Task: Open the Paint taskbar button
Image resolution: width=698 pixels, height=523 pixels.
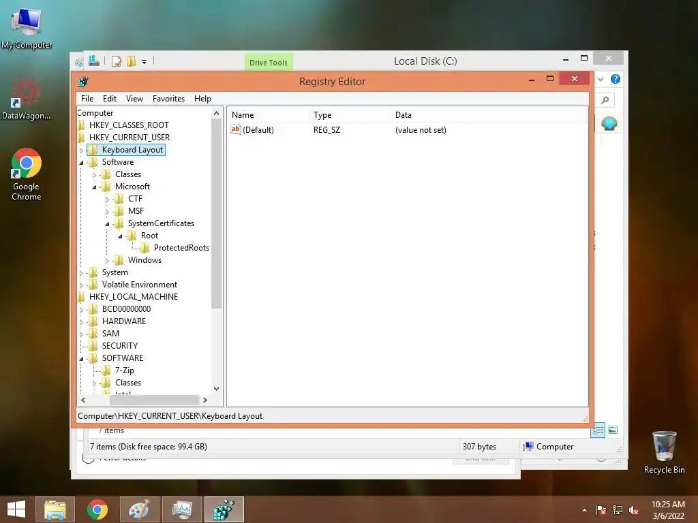Action: click(139, 509)
